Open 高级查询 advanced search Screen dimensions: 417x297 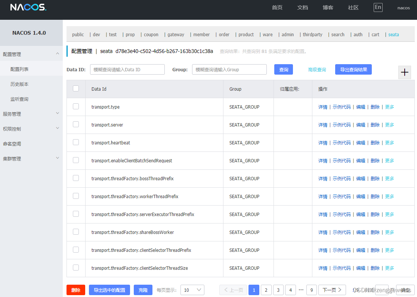point(317,70)
